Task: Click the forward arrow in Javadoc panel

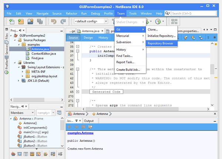Action: coord(77,127)
